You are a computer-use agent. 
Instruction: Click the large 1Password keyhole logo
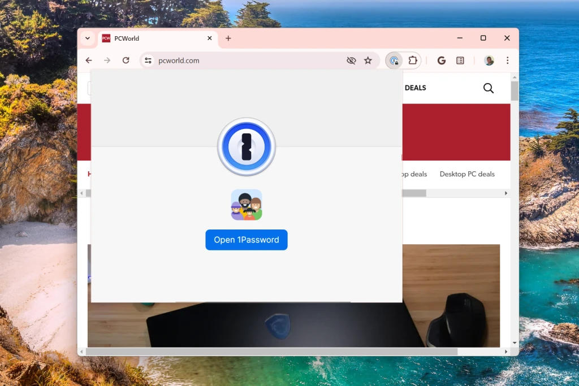(247, 147)
